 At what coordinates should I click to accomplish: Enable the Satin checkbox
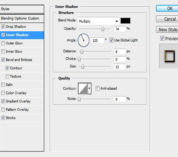(x=3, y=85)
